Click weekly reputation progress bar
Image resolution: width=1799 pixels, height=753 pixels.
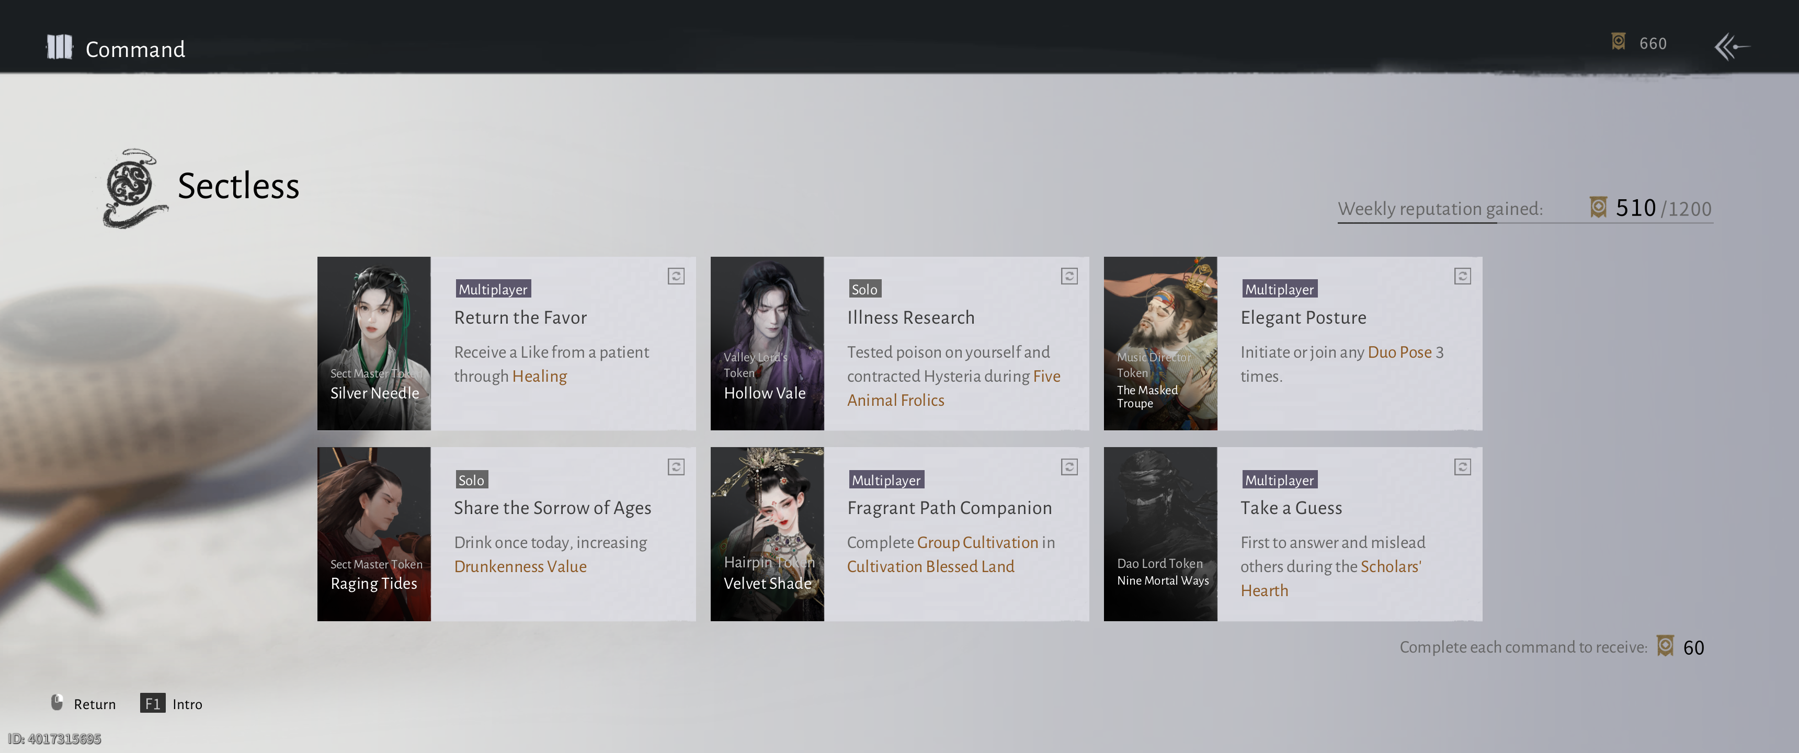1524,223
